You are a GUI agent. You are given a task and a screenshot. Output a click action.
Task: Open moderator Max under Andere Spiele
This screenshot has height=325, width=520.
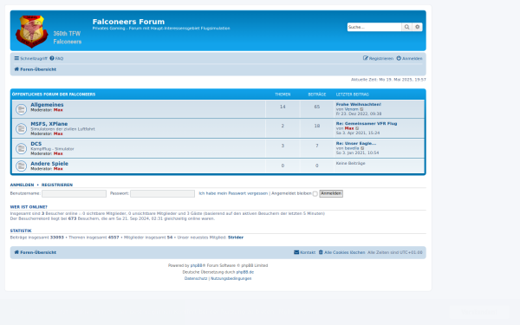[58, 169]
